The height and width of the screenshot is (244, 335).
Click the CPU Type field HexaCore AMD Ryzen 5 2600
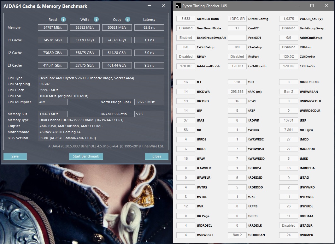coord(101,78)
